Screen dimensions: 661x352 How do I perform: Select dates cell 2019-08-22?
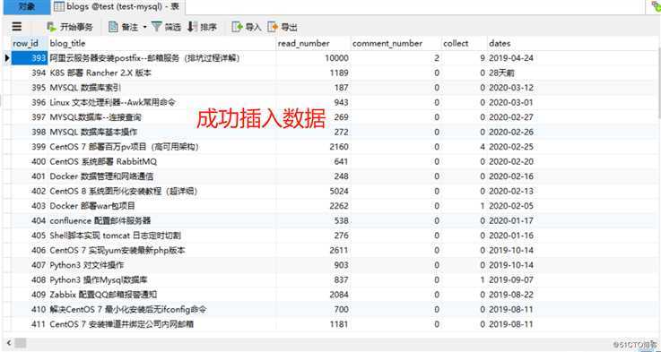click(x=512, y=295)
